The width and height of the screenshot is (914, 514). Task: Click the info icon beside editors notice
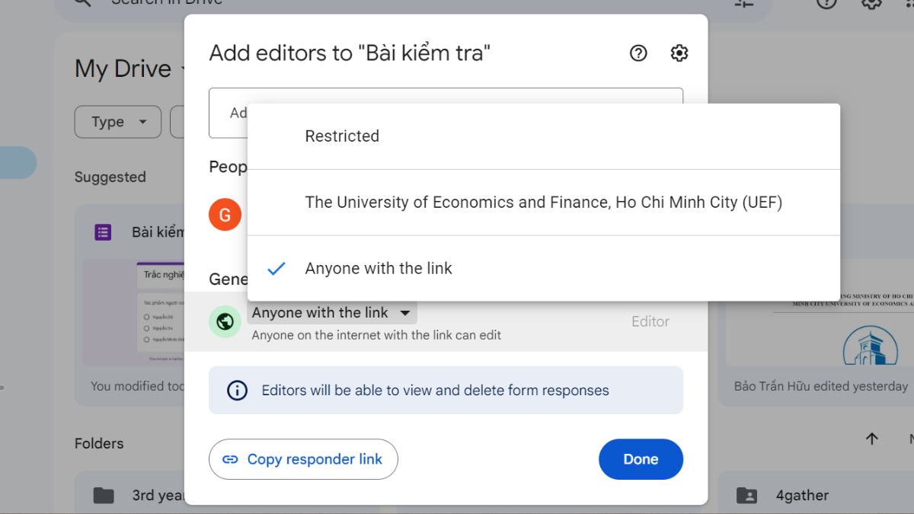coord(237,391)
